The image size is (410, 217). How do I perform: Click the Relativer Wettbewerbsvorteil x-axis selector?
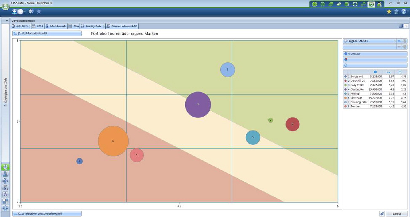(47, 214)
